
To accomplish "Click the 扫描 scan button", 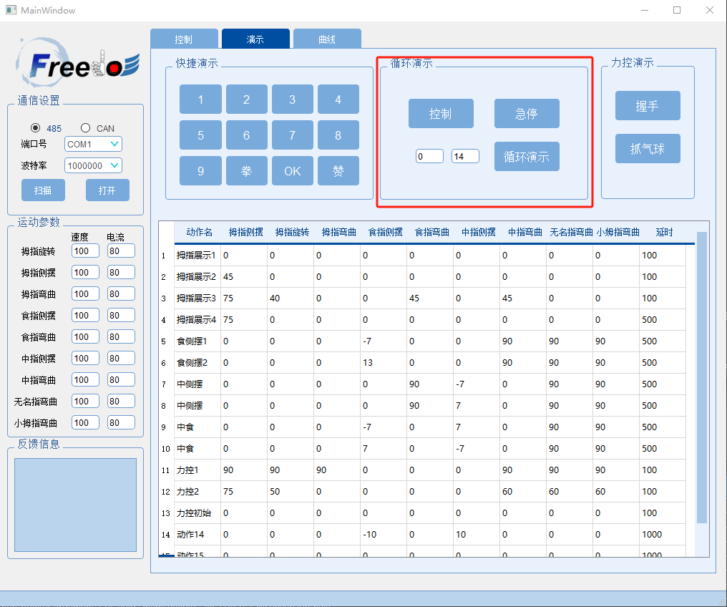I will click(x=43, y=190).
